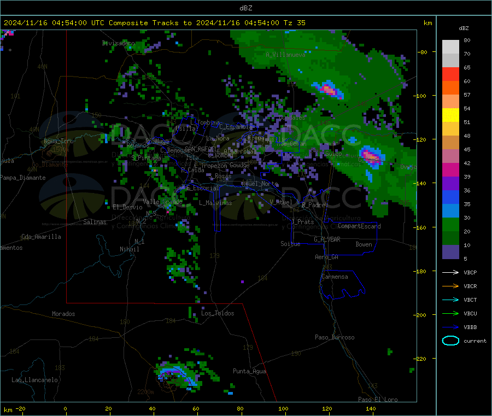Click the 'V_Atuel' map label

pos(281,202)
